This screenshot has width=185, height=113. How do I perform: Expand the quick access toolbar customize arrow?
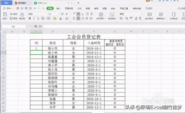coord(43,8)
